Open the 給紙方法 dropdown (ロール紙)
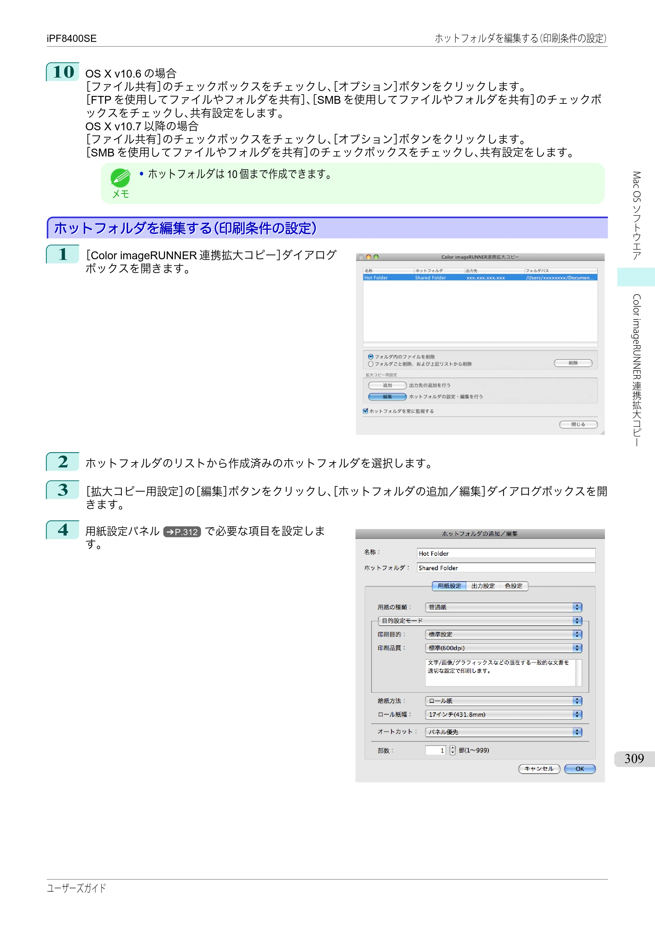Image resolution: width=655 pixels, height=926 pixels. 503,700
